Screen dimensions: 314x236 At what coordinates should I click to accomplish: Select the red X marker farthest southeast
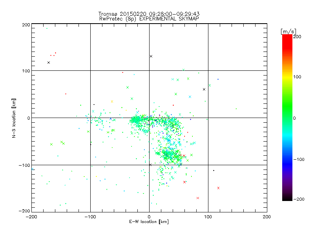click(x=219, y=188)
